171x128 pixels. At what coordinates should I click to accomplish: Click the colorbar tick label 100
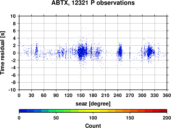pyautogui.click(x=93, y=118)
